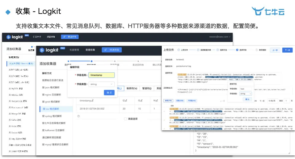Click the timestamp field name input
Viewport: 295px width, 159px height.
(x=101, y=75)
